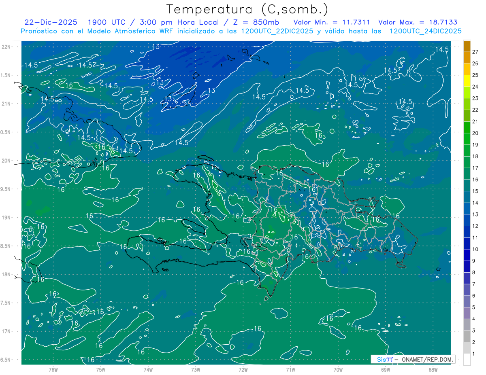Click the '74W' longitude axis label
The height and width of the screenshot is (375, 486).
pyautogui.click(x=148, y=370)
